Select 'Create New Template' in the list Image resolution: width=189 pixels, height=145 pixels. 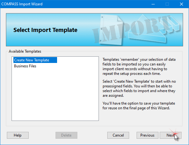coord(35,60)
